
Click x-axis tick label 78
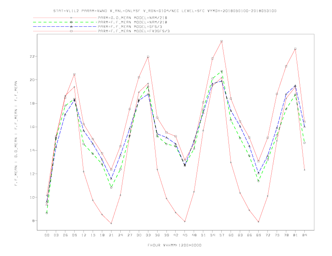tap(286, 235)
